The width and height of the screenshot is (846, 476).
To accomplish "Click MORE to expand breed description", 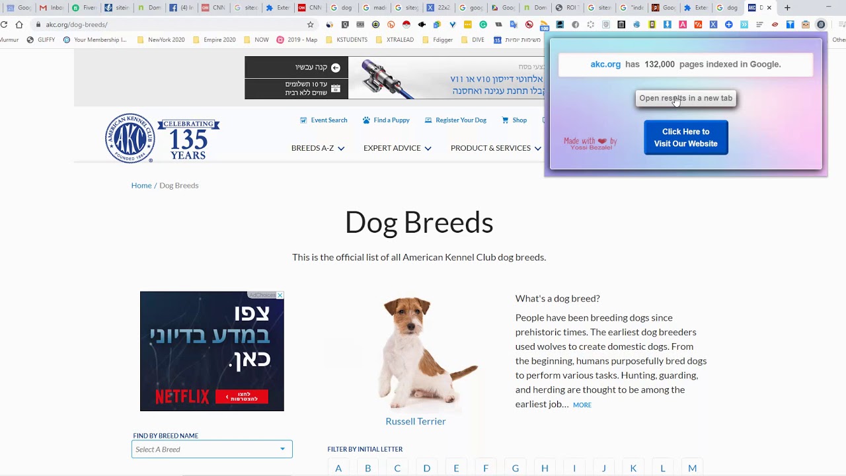I will point(582,405).
